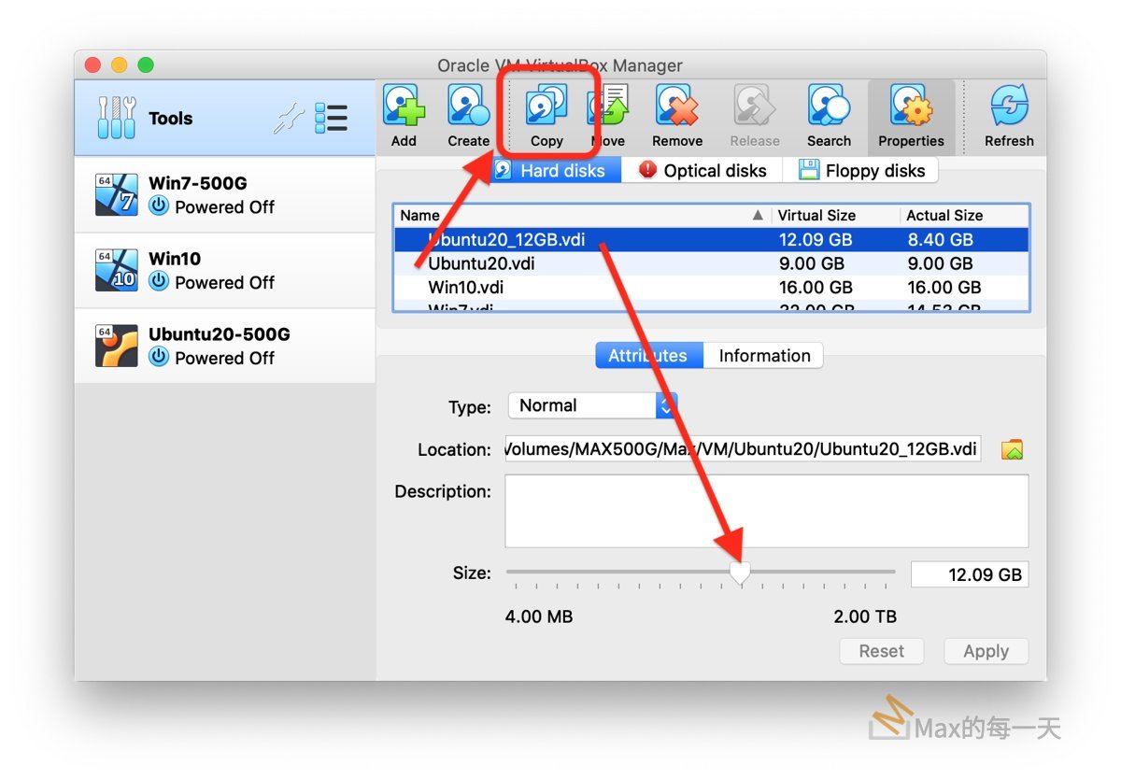
Task: Switch to the Optical disks tab
Action: [702, 170]
